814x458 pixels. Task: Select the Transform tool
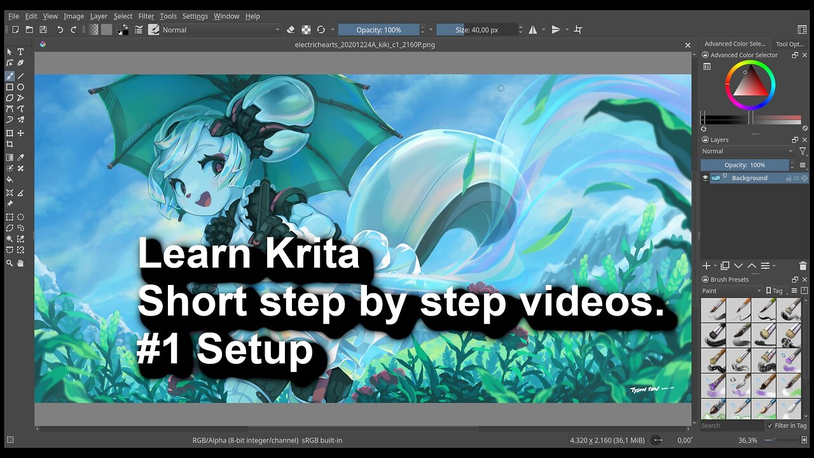(x=10, y=133)
